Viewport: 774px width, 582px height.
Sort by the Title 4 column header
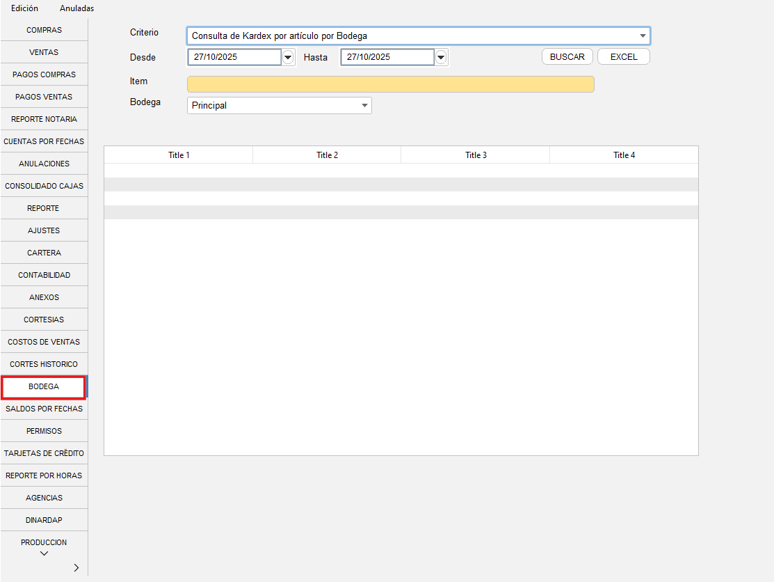[624, 155]
